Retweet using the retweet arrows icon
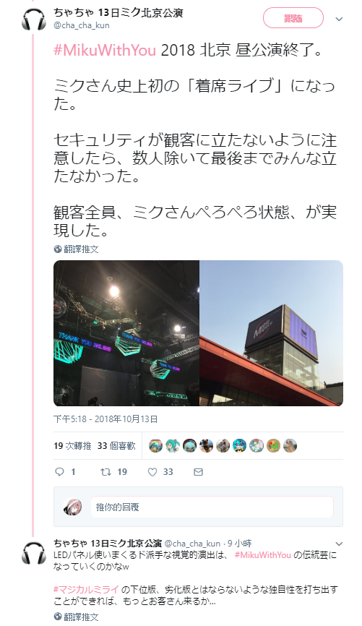The width and height of the screenshot is (362, 626). (x=105, y=472)
